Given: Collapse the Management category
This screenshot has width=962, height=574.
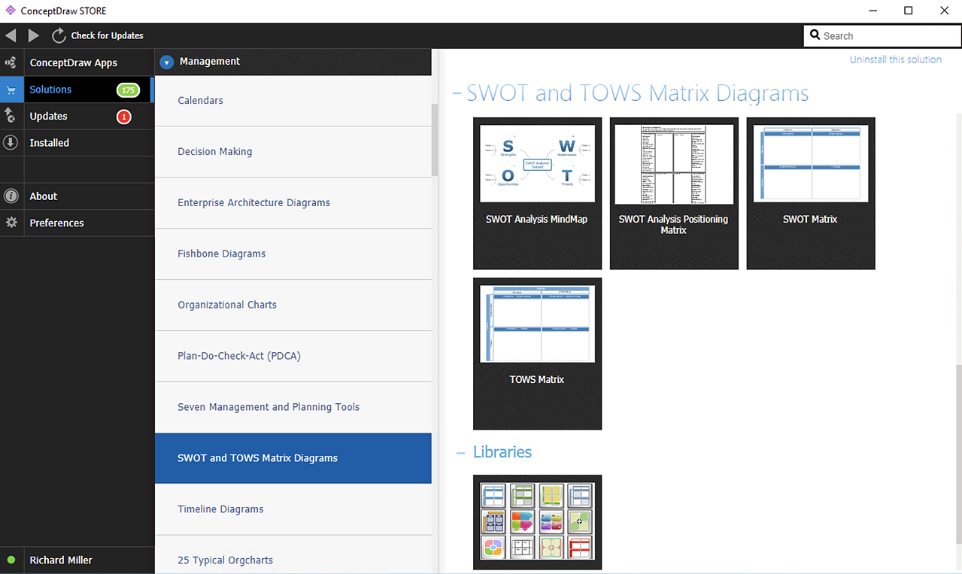Looking at the screenshot, I should 167,62.
